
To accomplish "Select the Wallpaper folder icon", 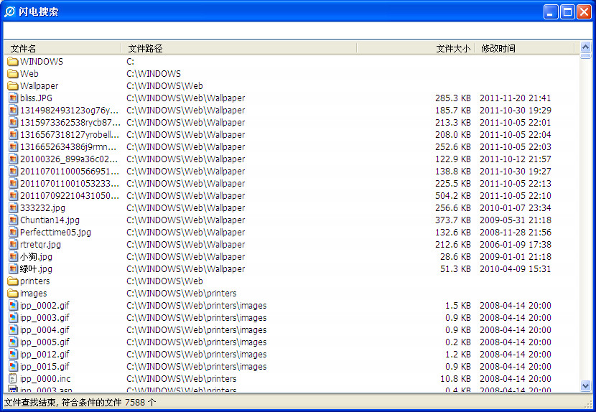I will click(13, 86).
